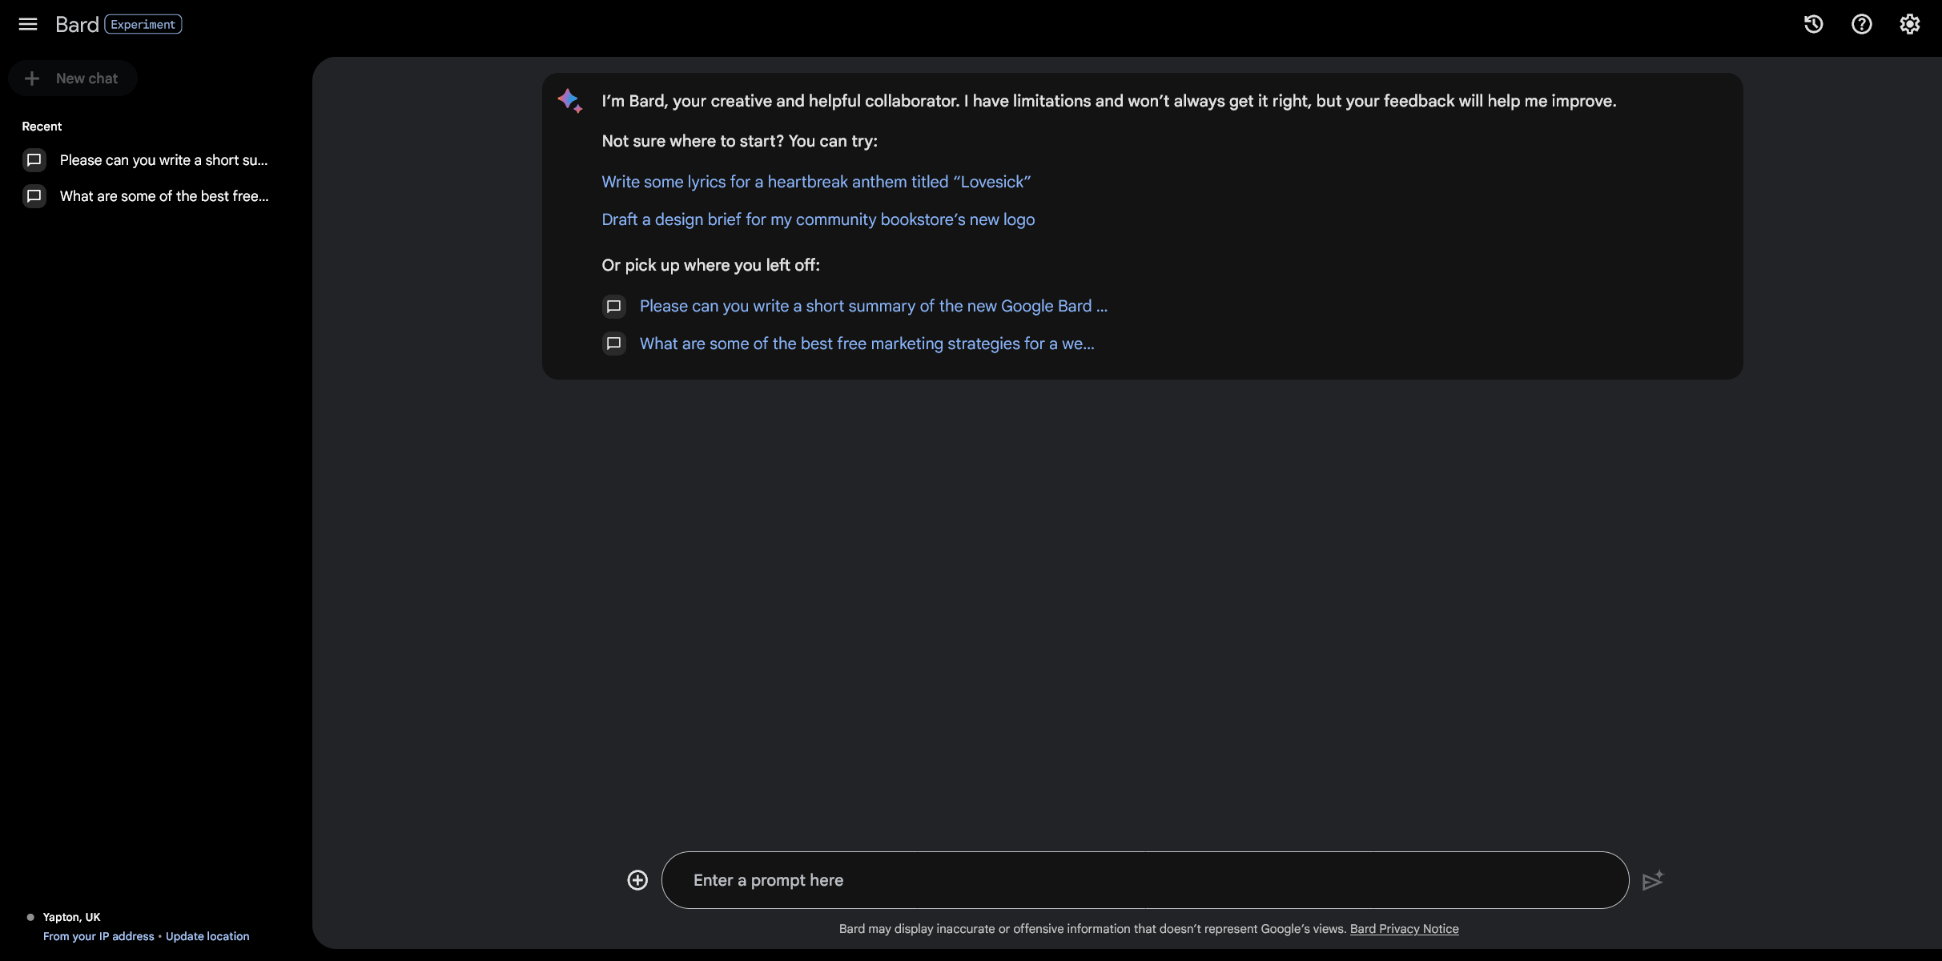Start a new chat
The width and height of the screenshot is (1942, 961).
point(72,78)
